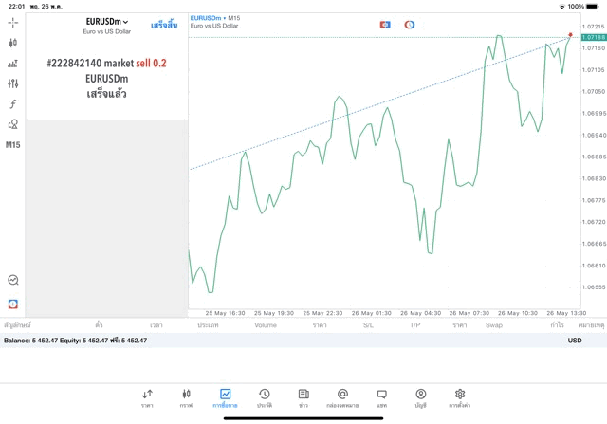Click the Balance and Equity summary row
This screenshot has width=607, height=424.
[x=76, y=340]
